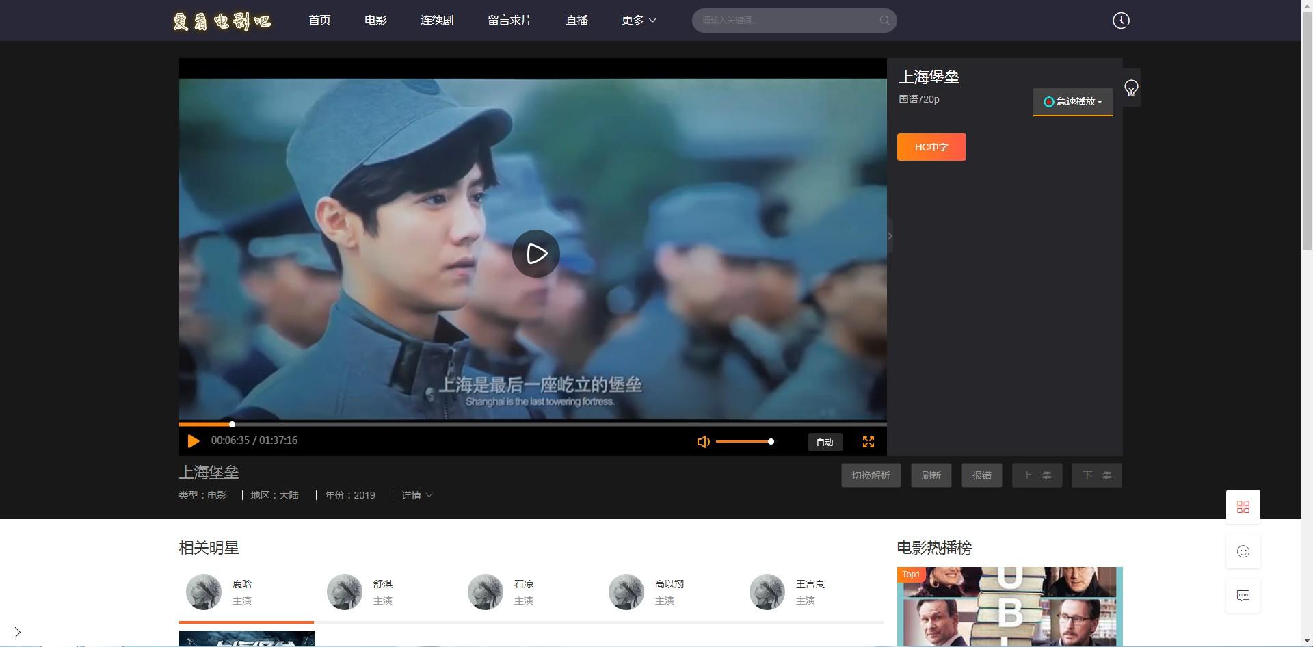This screenshot has height=647, width=1313.
Task: Click the 切换解析 button
Action: click(871, 475)
